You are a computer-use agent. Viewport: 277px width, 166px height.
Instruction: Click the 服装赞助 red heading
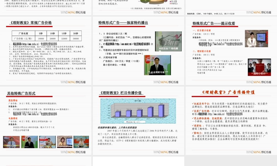coord(13,100)
